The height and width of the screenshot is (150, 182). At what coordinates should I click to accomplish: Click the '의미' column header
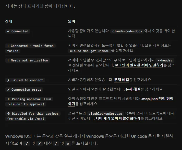coord(71,22)
